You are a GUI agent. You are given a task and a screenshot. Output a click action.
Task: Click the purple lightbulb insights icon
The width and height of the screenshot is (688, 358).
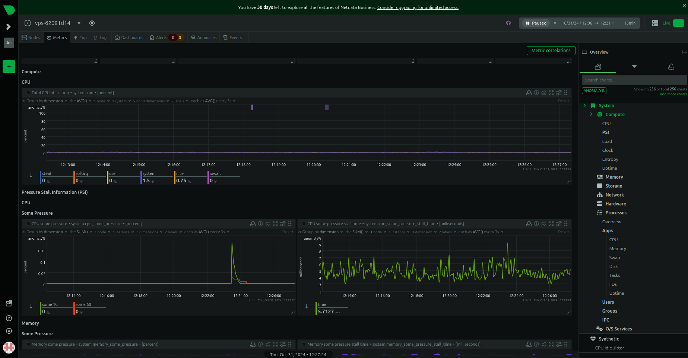(x=508, y=23)
